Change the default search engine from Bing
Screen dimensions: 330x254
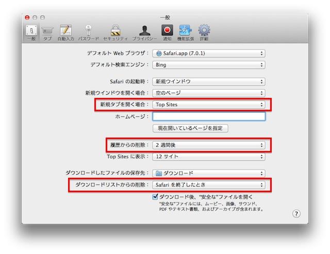tap(209, 65)
